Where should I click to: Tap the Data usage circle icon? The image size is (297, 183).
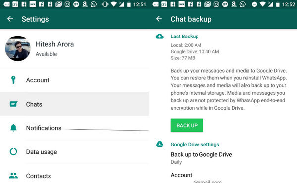(x=13, y=152)
